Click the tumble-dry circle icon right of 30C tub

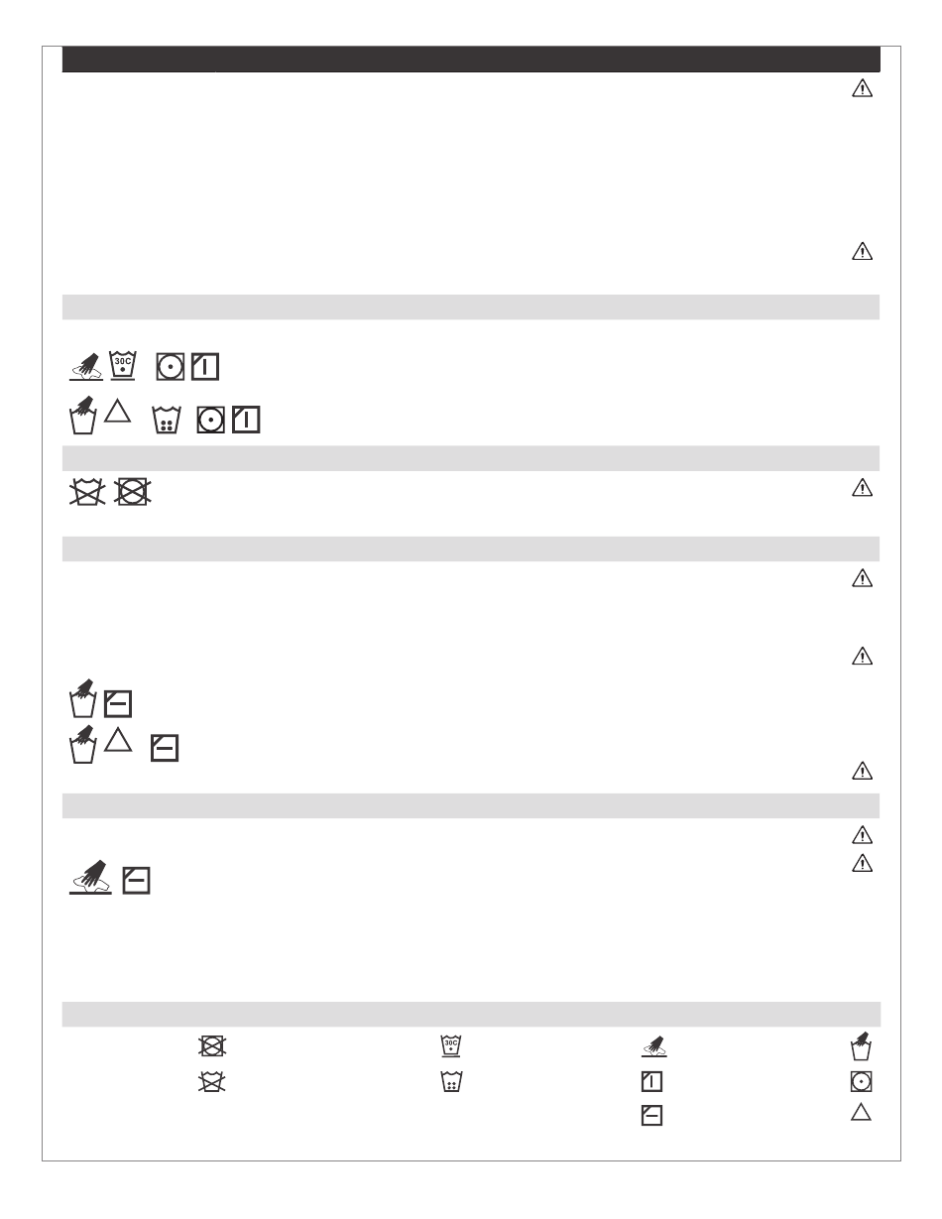[x=171, y=366]
